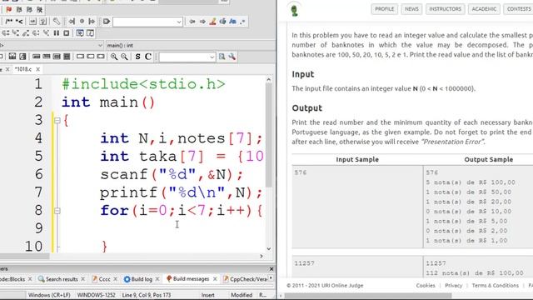Screen dimensions: 533x300
Task: Click the editor scroll down arrow
Action: (x=268, y=248)
